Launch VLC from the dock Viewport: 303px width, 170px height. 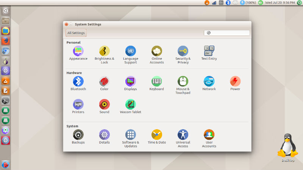click(5, 81)
